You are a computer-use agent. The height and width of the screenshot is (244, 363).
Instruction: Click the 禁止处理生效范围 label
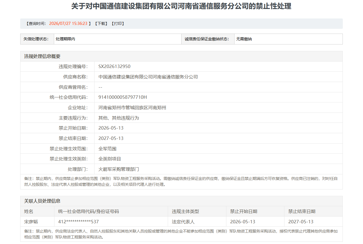tap(68, 149)
